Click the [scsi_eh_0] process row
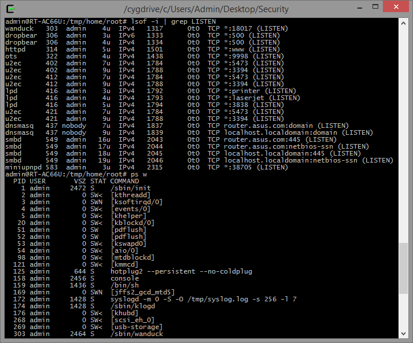This screenshot has height=343, width=413. click(x=84, y=320)
